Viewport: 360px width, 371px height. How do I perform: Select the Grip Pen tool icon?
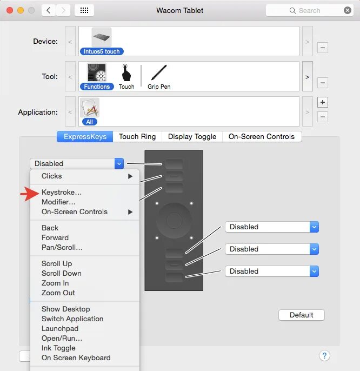[159, 72]
